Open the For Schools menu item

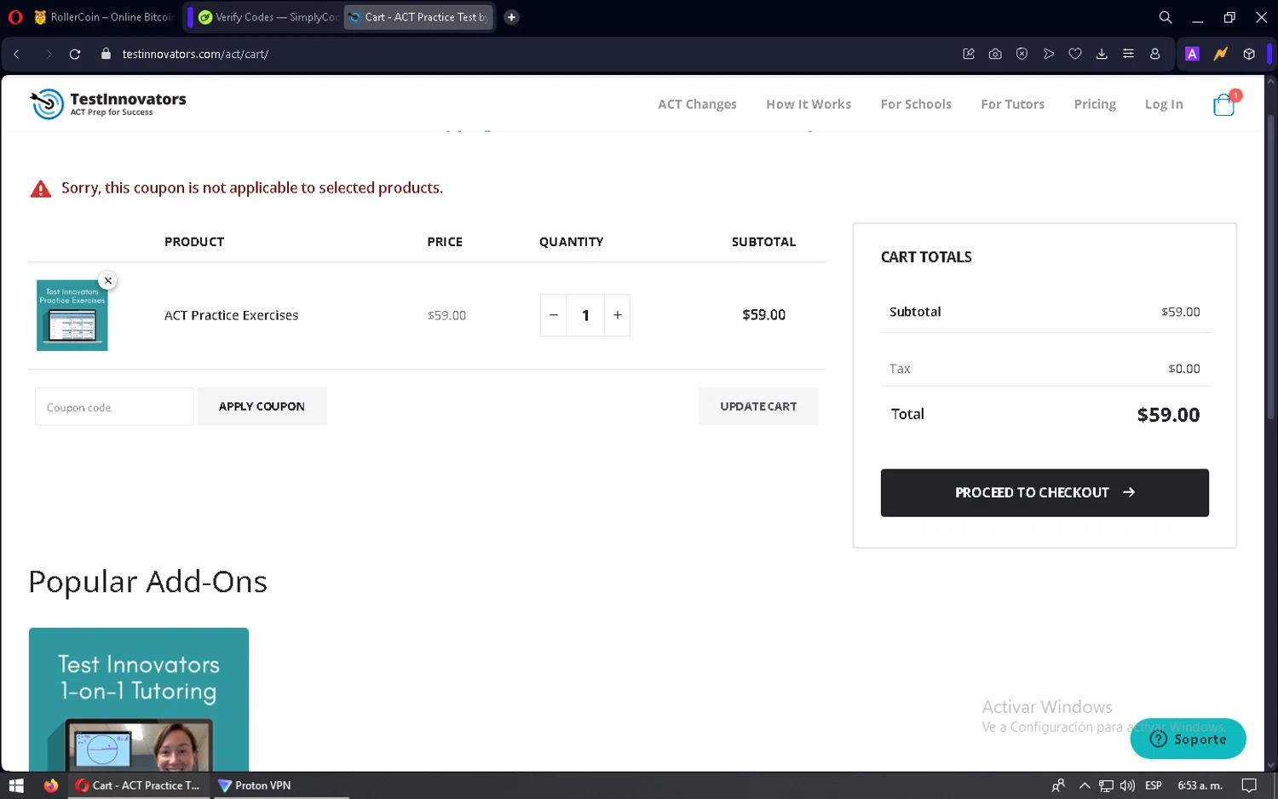[916, 104]
